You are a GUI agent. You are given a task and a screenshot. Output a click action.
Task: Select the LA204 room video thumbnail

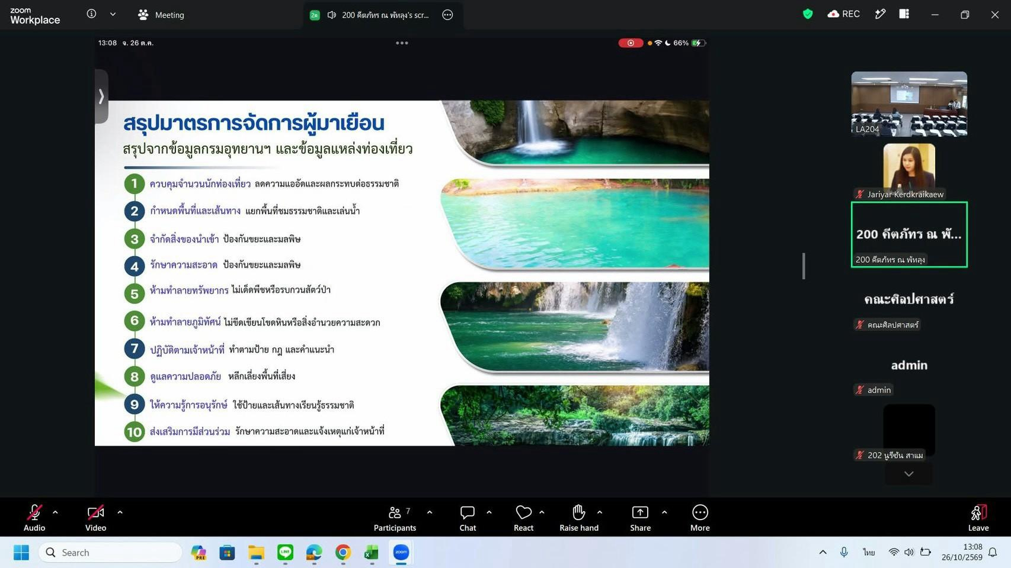coord(909,104)
